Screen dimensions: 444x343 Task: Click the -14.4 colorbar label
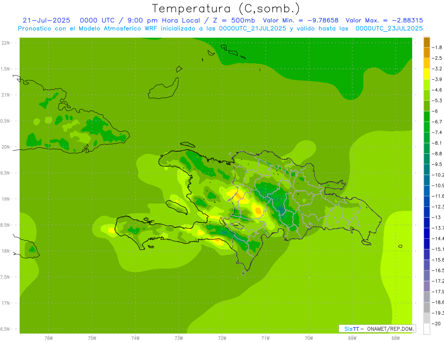[x=438, y=239]
